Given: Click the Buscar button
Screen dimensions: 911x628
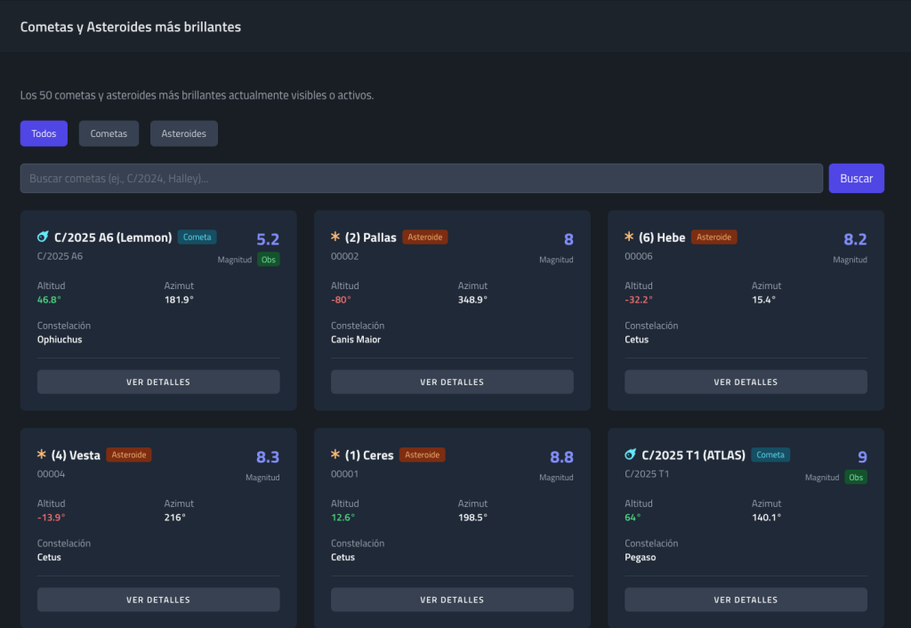Looking at the screenshot, I should point(857,179).
